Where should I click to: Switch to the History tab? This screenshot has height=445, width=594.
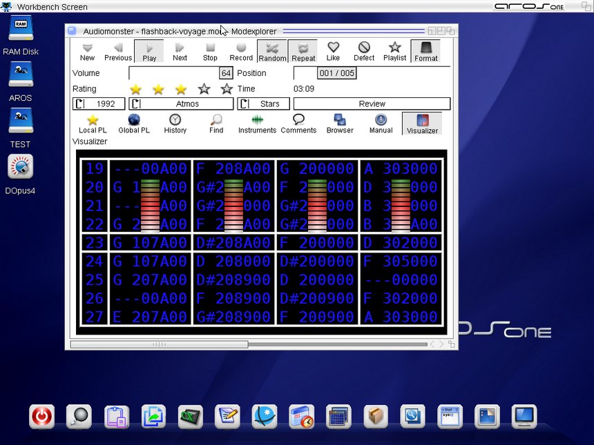tap(175, 123)
